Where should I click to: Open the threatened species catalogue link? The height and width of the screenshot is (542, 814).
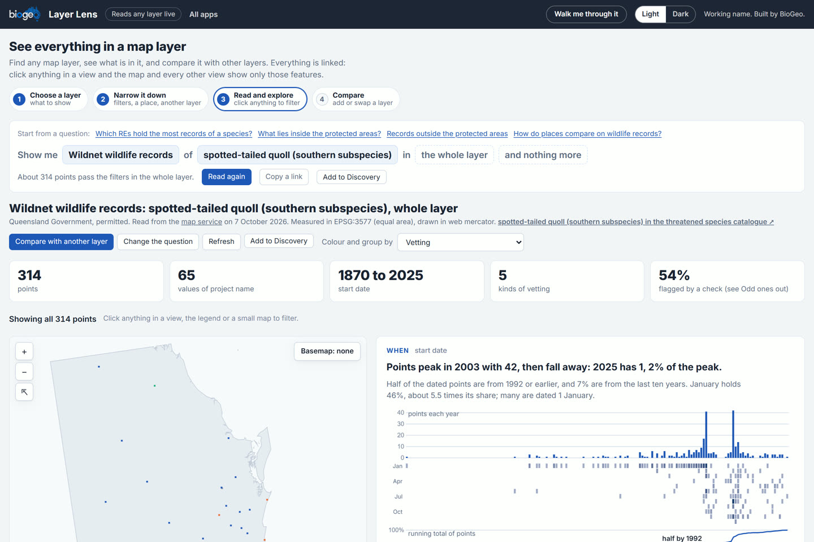(x=636, y=222)
